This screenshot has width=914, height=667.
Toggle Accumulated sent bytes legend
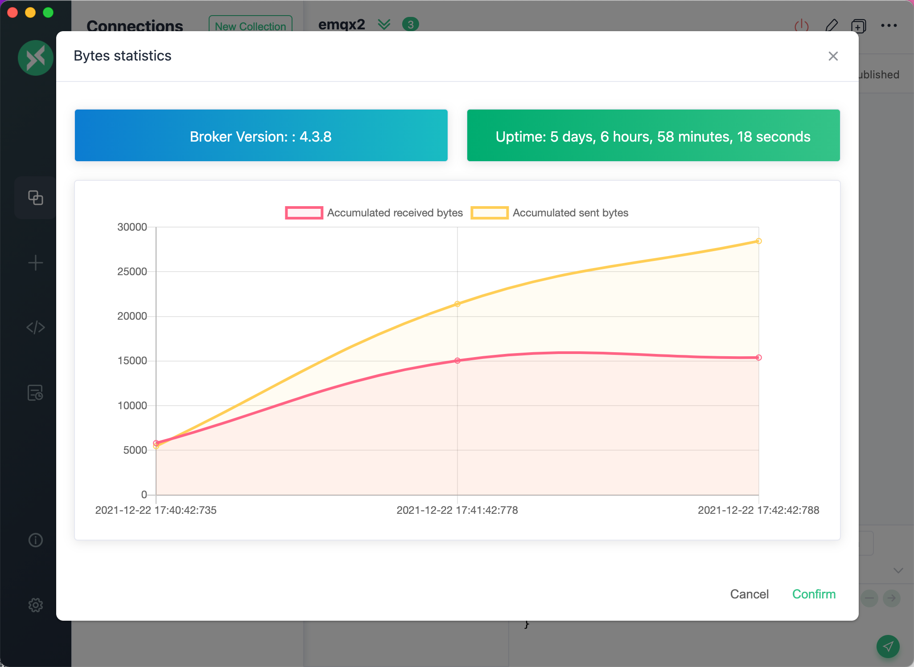549,213
